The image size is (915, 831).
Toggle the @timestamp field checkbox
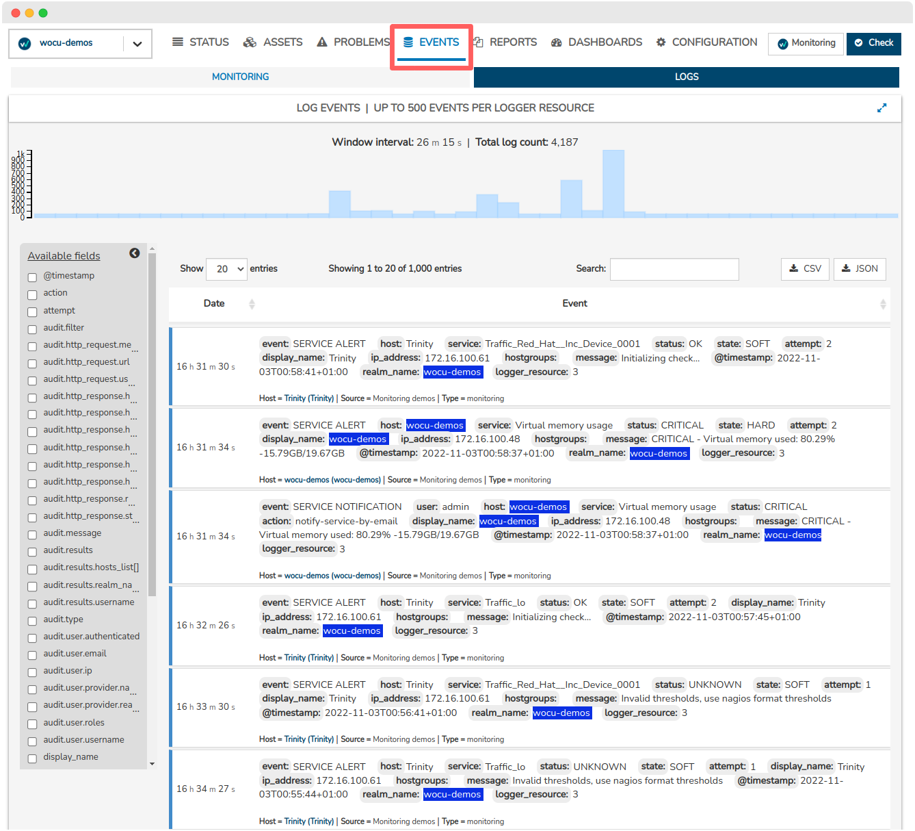(32, 277)
